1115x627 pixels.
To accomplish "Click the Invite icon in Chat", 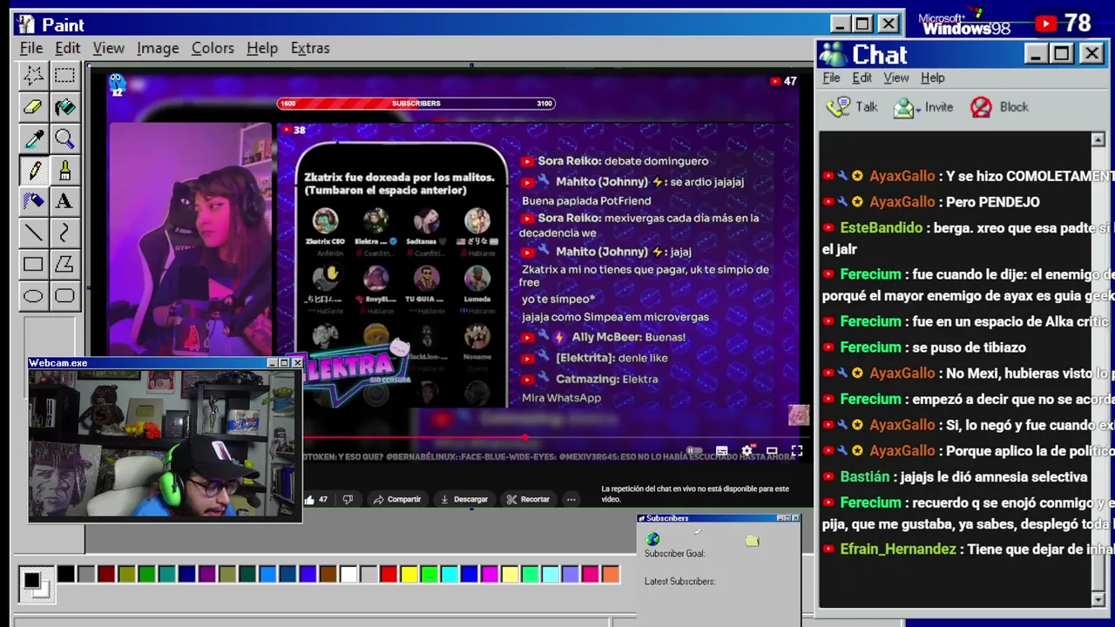I will pos(906,107).
